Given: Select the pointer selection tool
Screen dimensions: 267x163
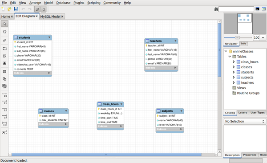Looking at the screenshot, I should [x=4, y=24].
